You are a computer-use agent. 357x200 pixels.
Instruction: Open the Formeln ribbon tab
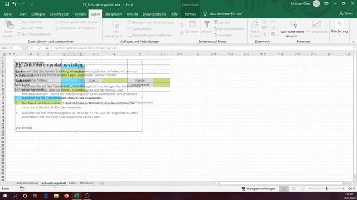[79, 14]
